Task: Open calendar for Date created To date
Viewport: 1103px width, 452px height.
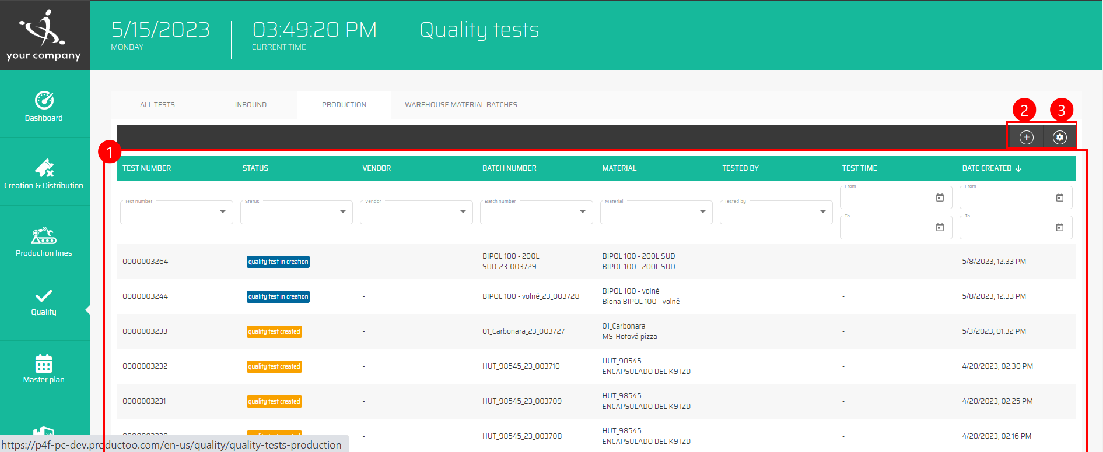Action: tap(1059, 228)
